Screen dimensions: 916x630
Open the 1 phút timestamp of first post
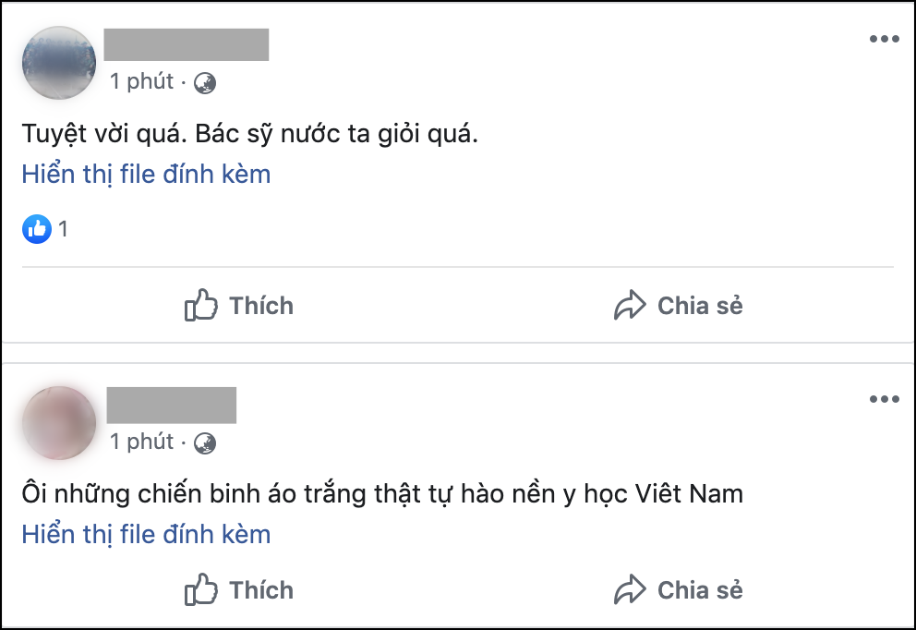(142, 82)
